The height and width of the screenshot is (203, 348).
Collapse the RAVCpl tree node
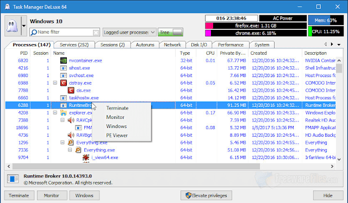[63, 120]
